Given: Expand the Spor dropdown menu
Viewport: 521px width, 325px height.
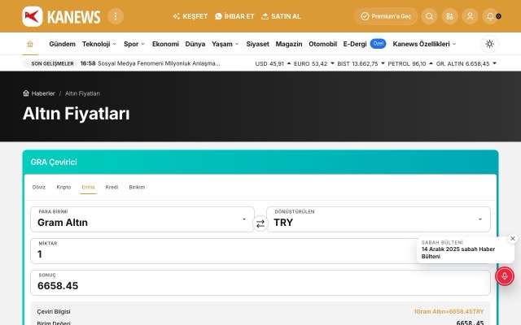Looking at the screenshot, I should pos(134,44).
